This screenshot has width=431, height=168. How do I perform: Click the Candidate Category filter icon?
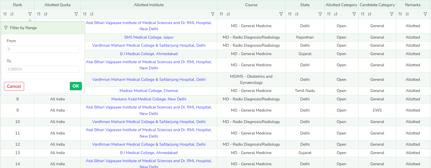tap(392, 14)
